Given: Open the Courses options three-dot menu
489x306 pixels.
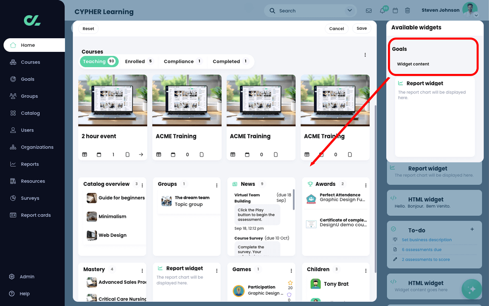Looking at the screenshot, I should click(365, 54).
